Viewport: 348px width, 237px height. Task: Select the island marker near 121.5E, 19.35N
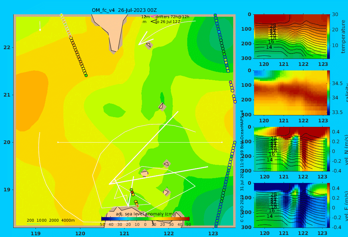144,173
